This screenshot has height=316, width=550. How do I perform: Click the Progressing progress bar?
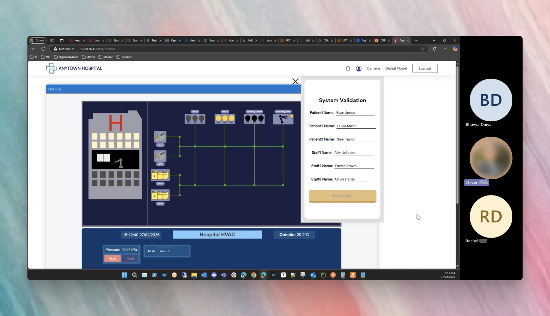(x=342, y=196)
